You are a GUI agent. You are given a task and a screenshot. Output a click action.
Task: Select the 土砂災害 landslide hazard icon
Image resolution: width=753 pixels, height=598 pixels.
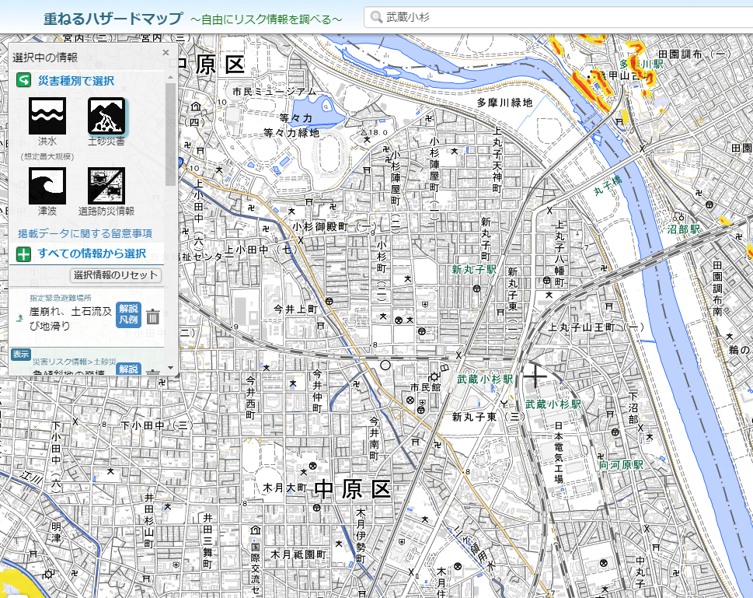[106, 117]
